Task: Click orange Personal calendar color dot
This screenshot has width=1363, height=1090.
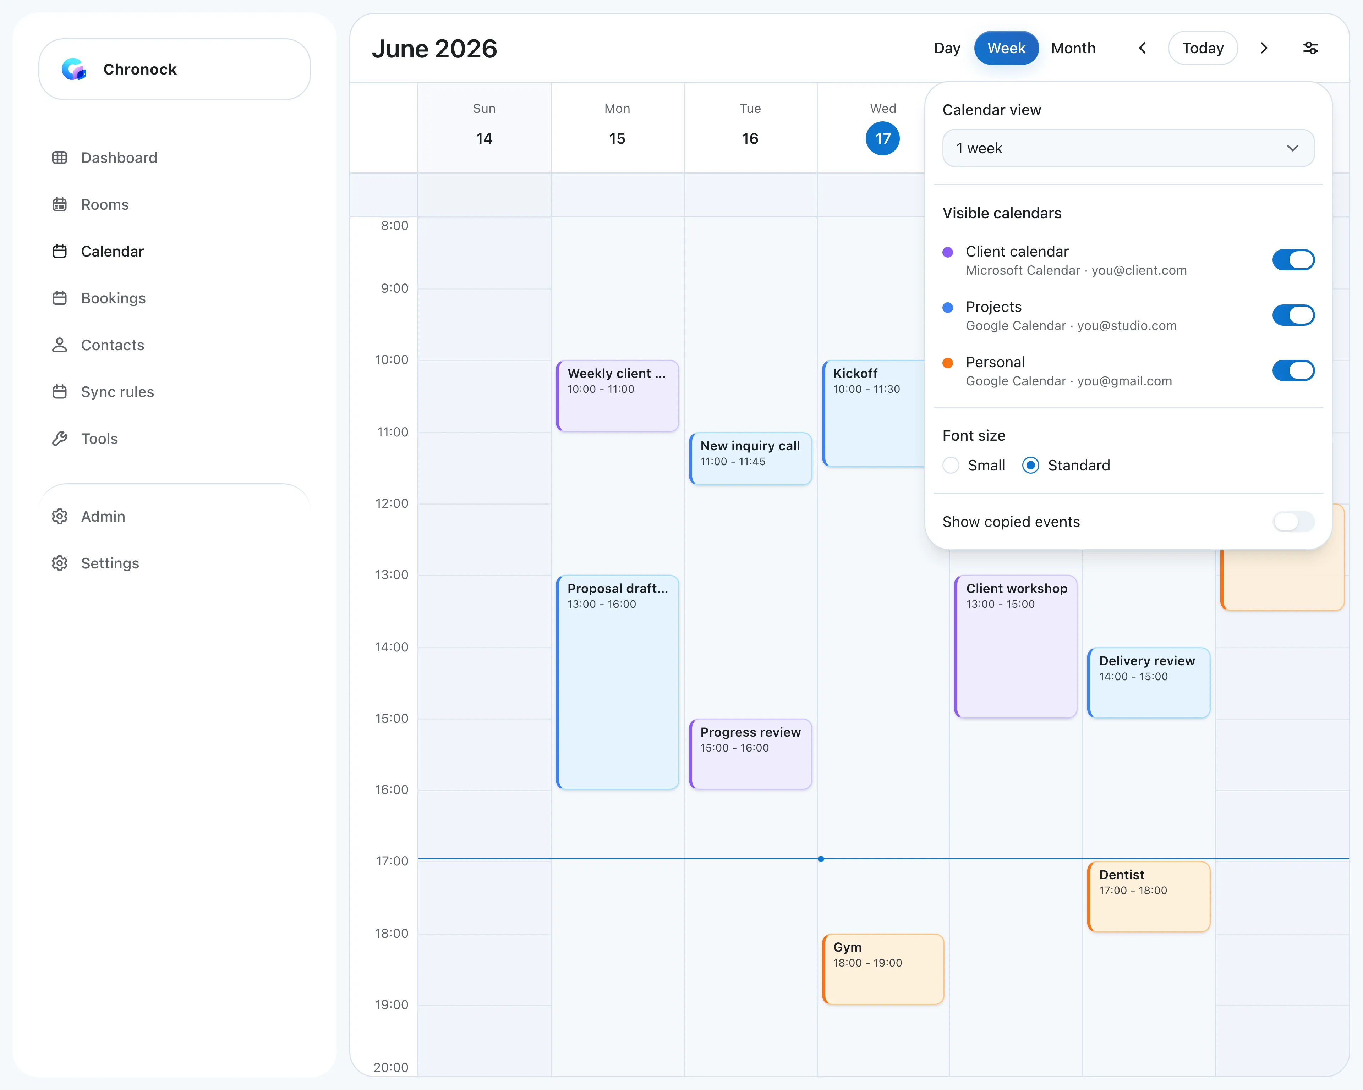Action: pos(947,363)
